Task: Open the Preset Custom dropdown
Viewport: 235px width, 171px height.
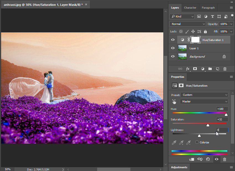Action: pyautogui.click(x=204, y=95)
